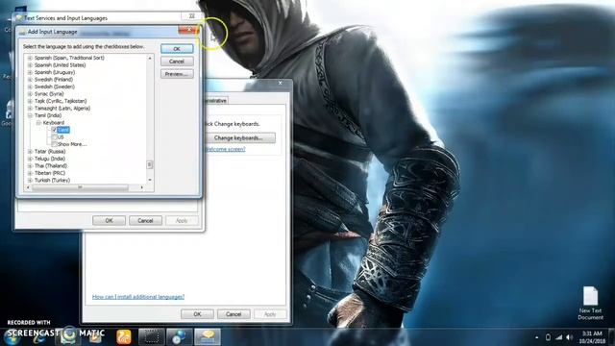Expand Spanish (Spain, Traditional Sort)

pos(30,58)
